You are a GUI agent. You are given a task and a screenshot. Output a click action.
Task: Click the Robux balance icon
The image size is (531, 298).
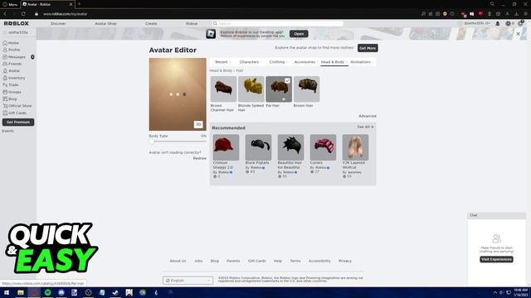tap(508, 24)
